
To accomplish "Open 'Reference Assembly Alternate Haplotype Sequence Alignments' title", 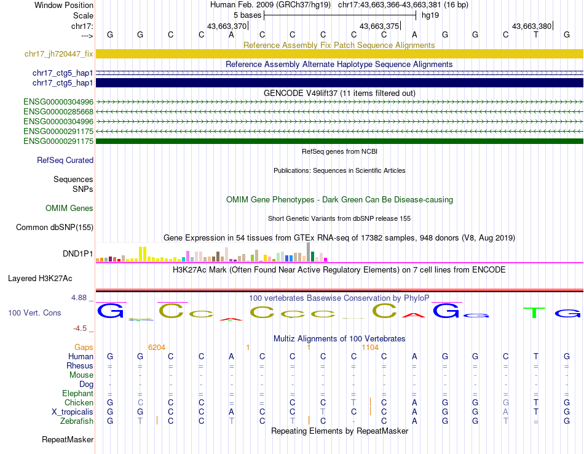I will 339,64.
